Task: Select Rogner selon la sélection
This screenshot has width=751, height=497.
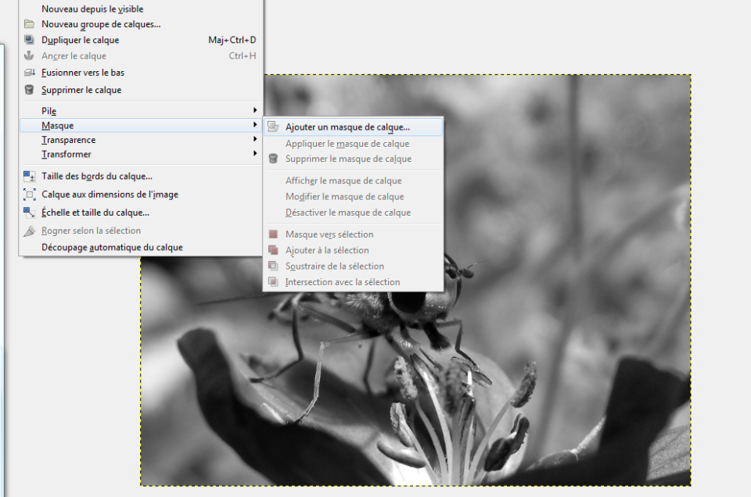Action: (140, 231)
